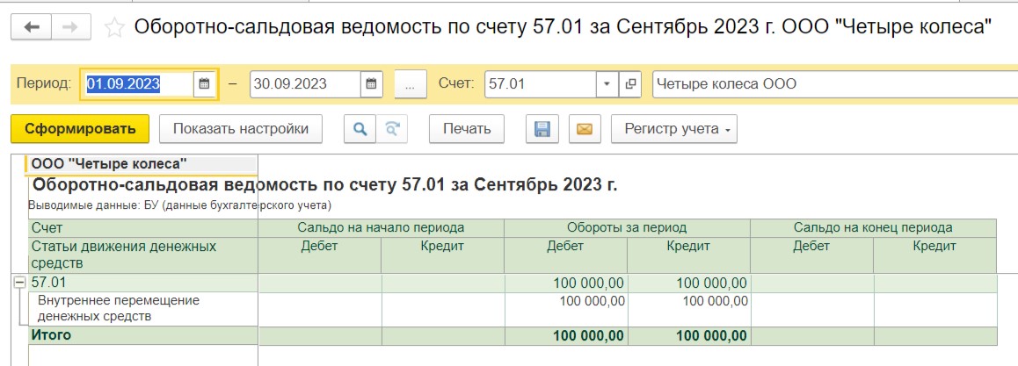The image size is (1018, 366).
Task: Send report by email envelope icon
Action: [x=585, y=128]
